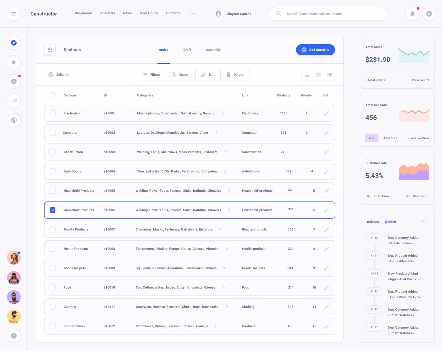
Task: Expand categories chevron for Goods for pets
Action: (224, 268)
